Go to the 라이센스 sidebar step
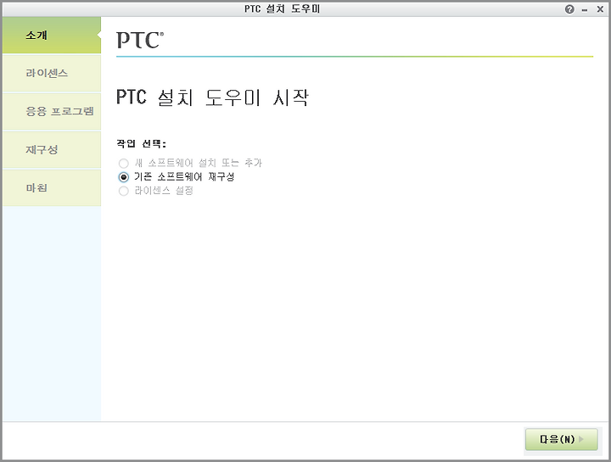611x462 pixels. [52, 73]
